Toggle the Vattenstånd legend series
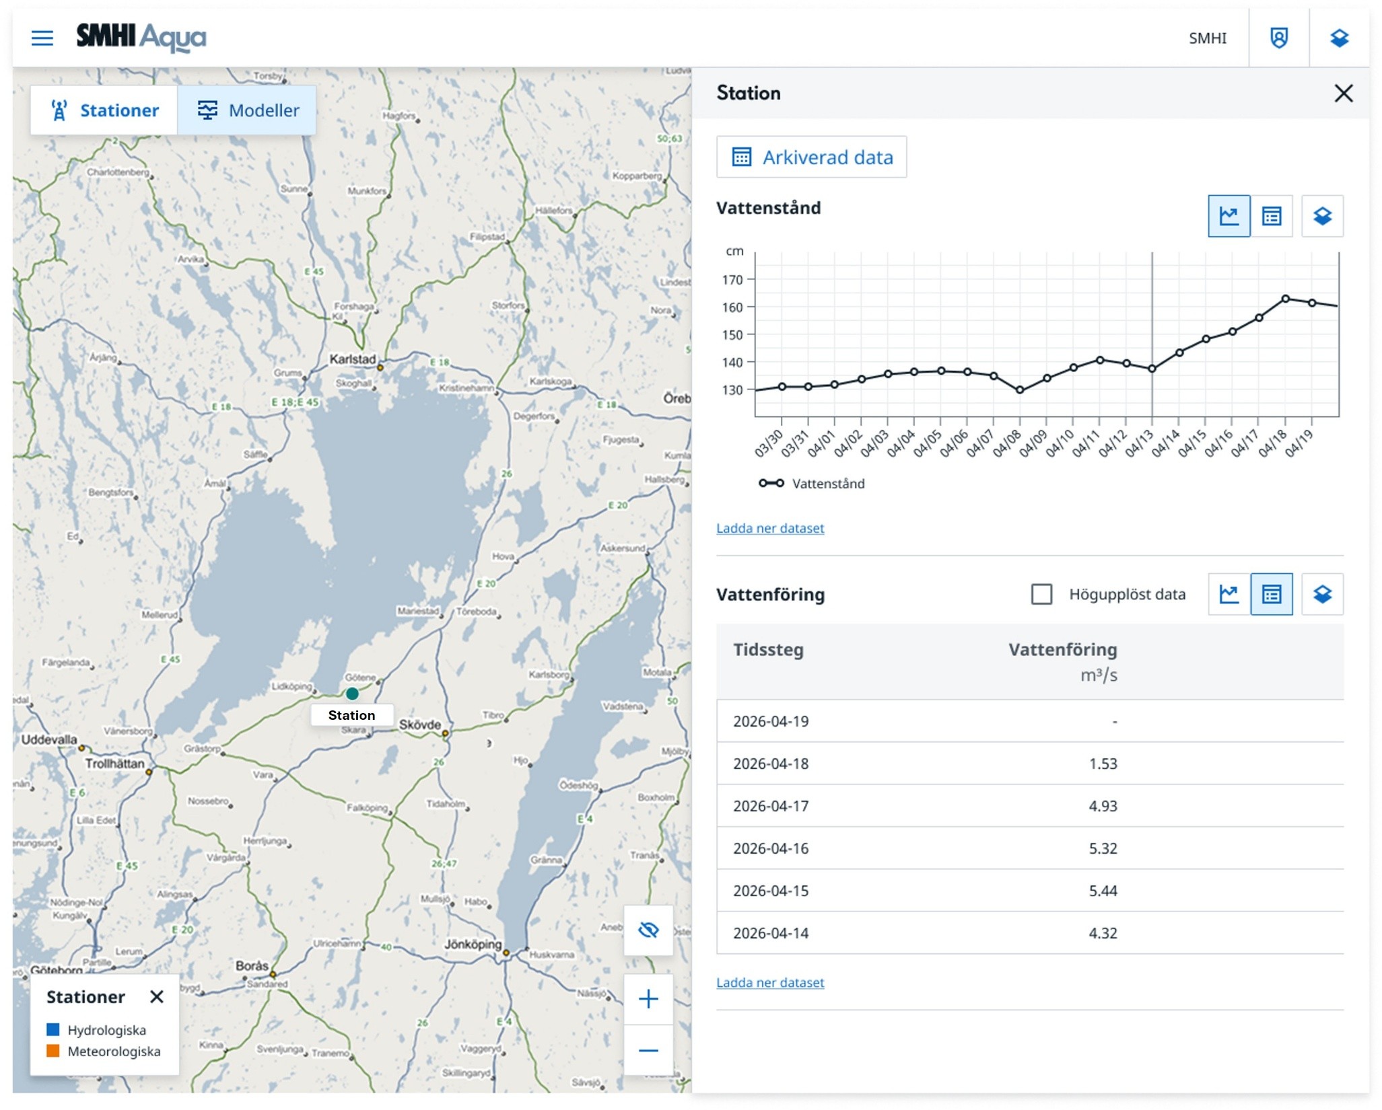This screenshot has height=1110, width=1382. point(811,483)
